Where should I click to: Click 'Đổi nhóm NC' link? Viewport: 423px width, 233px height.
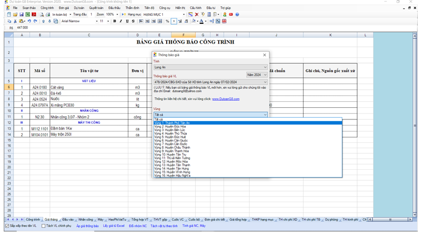[137, 226]
